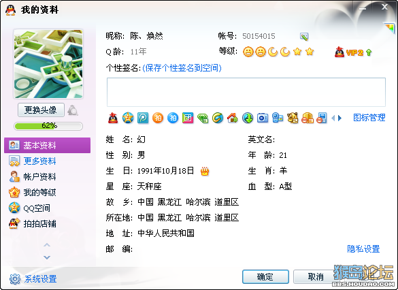398x290 pixels.
Task: Click the 取消 button
Action: pos(316,276)
